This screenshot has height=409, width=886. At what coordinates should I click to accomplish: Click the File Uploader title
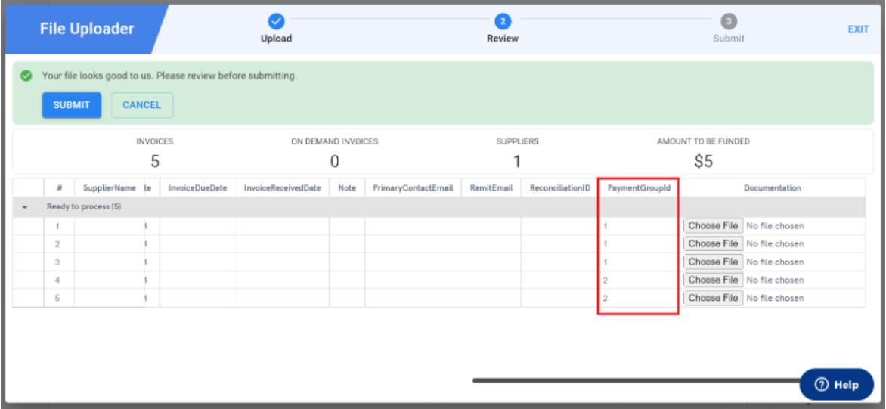[x=87, y=29]
